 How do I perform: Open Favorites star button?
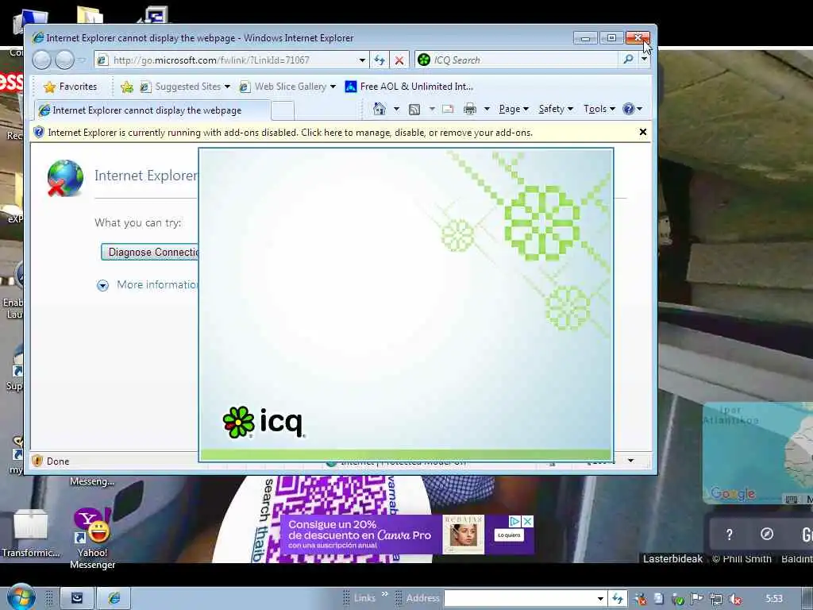click(x=71, y=87)
